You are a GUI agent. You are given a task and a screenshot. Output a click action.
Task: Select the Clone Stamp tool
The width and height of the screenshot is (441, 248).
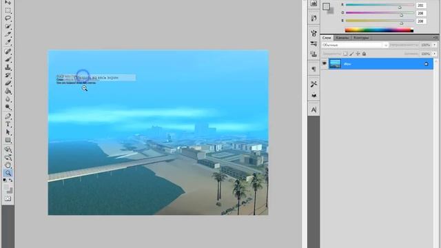[8, 68]
